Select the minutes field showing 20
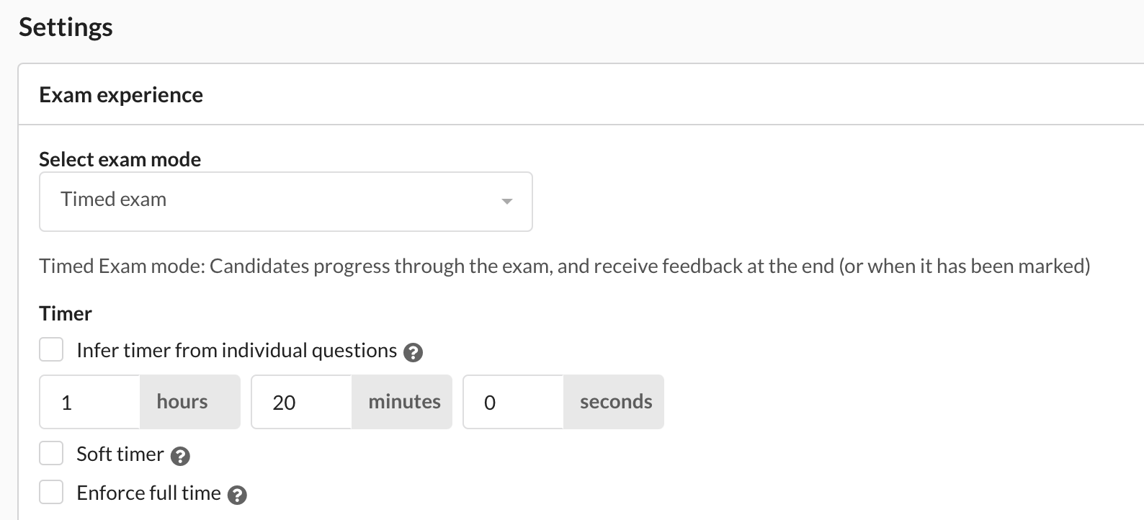This screenshot has height=520, width=1144. [301, 402]
